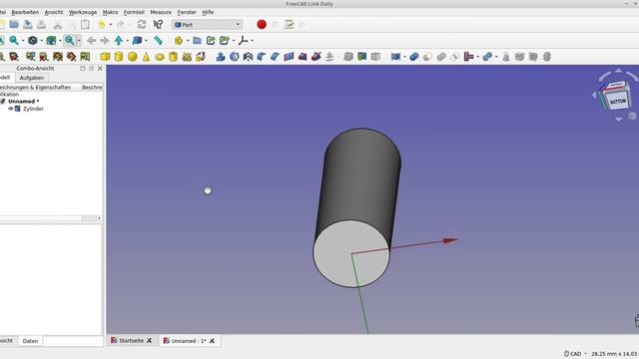Screen dimensions: 639x359
Task: Create a group folder icon
Action: (198, 40)
